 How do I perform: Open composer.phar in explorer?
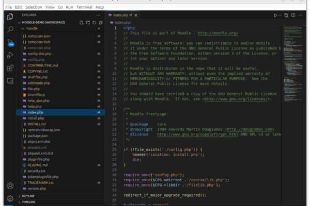click(60, 48)
